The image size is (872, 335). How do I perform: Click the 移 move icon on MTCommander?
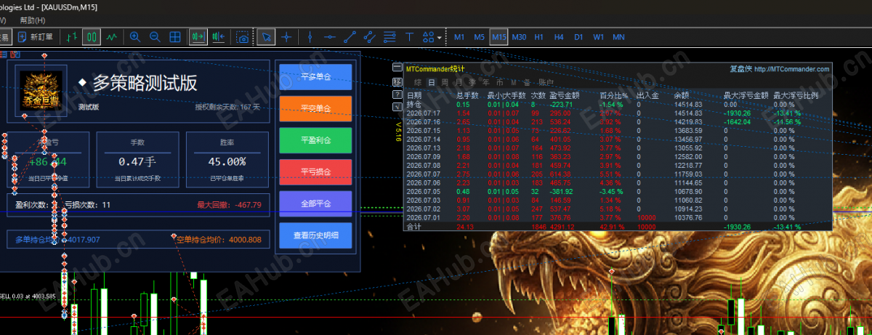pyautogui.click(x=397, y=81)
